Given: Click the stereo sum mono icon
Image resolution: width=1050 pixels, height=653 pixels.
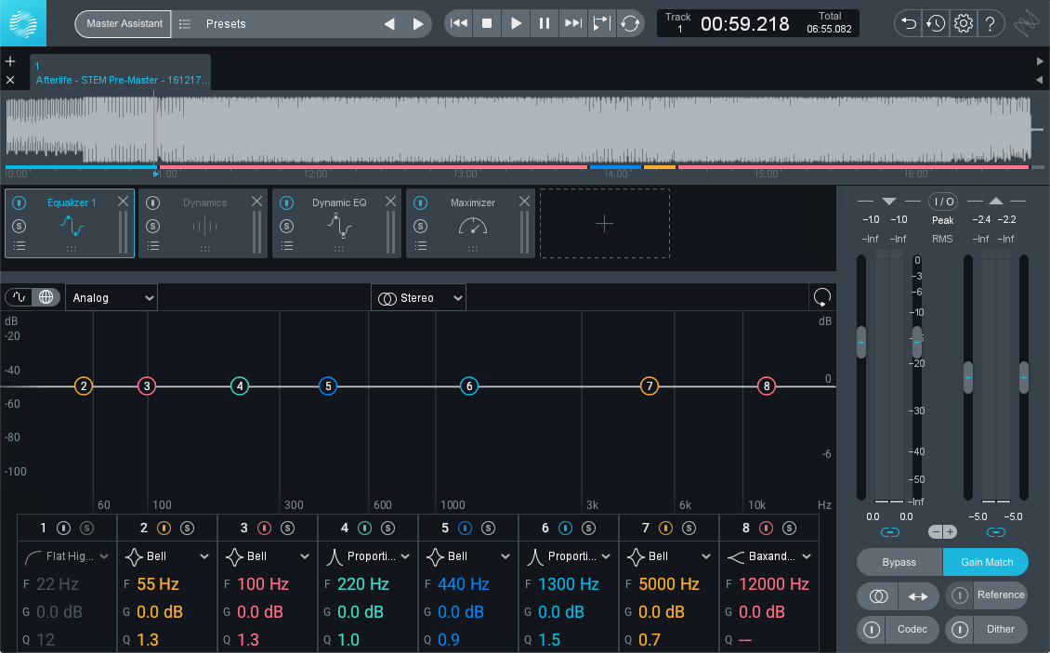Looking at the screenshot, I should [x=879, y=595].
